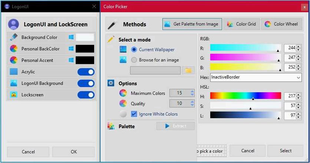Viewport: 310px width, 163px height.
Task: Click the padlock icon beside Lockscreen
Action: (13, 94)
